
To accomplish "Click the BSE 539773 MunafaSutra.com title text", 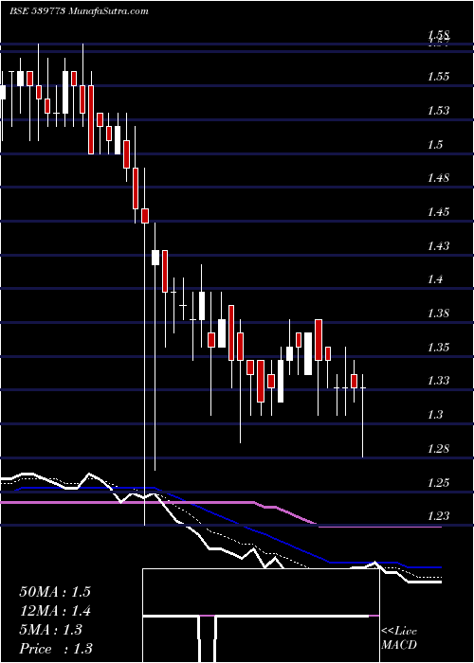I will click(x=79, y=11).
